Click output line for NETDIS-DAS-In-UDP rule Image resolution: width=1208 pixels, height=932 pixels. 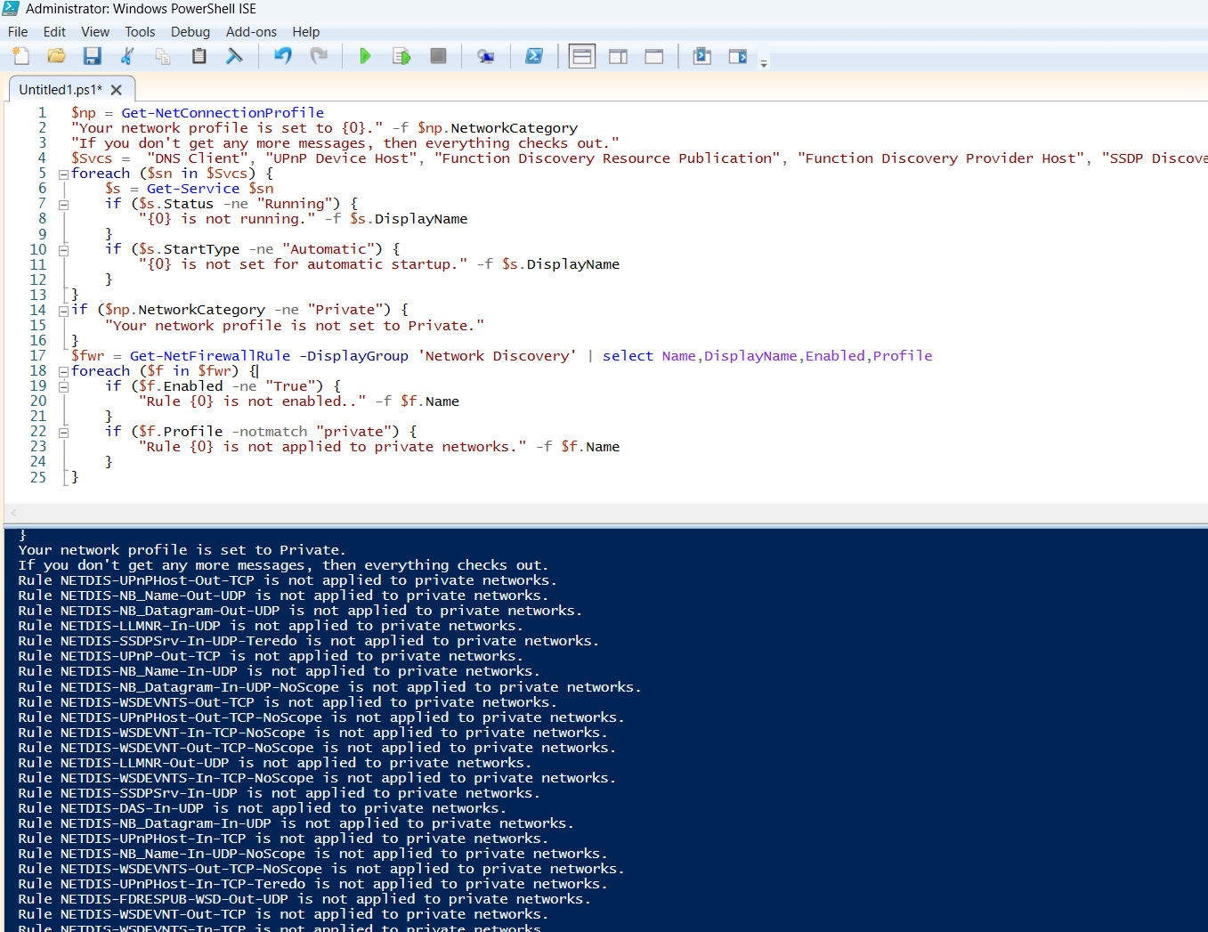pos(263,808)
